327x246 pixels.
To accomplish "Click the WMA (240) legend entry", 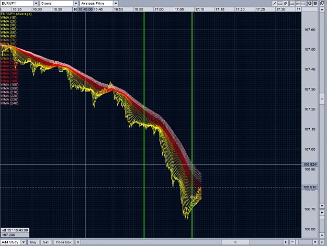I will click(x=9, y=104).
